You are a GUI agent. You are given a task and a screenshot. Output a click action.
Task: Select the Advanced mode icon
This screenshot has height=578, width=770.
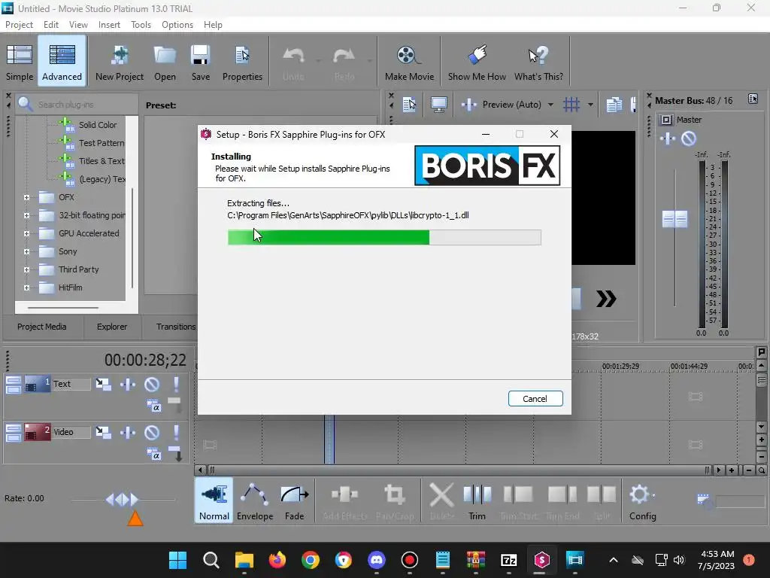[62, 62]
